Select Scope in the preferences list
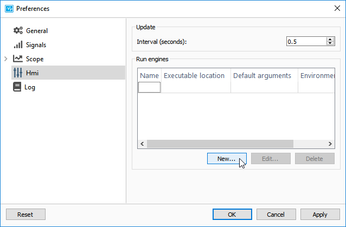Image resolution: width=346 pixels, height=227 pixels. coord(35,59)
